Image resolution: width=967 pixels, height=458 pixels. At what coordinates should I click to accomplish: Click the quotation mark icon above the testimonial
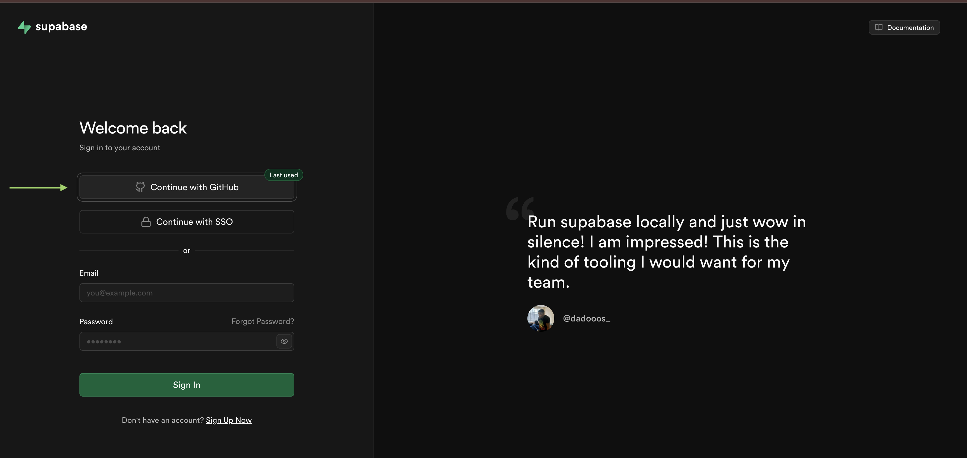520,208
